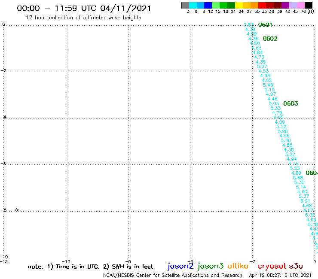Click the wave height value 5.37
This screenshot has height=279, width=318.
coord(304,196)
